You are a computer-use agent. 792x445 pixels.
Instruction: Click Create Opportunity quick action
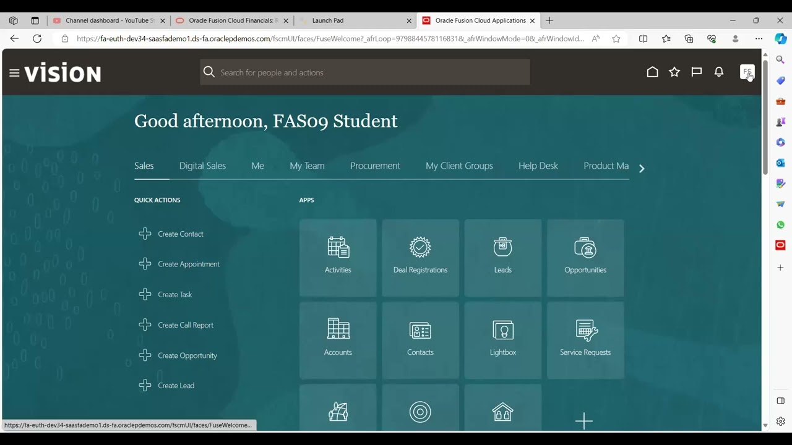(187, 355)
